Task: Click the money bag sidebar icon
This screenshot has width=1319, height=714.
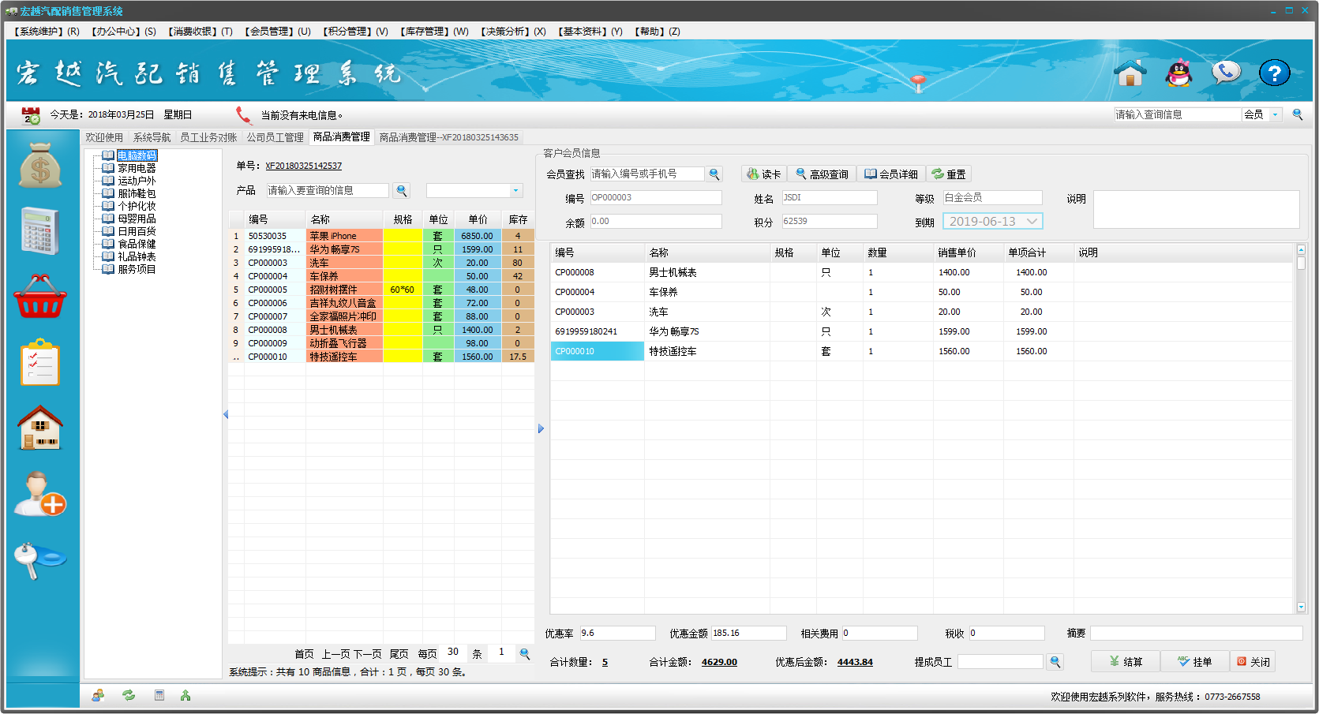Action: pyautogui.click(x=40, y=165)
